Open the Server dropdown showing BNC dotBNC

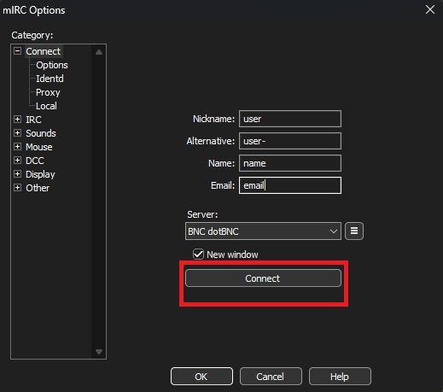click(263, 231)
